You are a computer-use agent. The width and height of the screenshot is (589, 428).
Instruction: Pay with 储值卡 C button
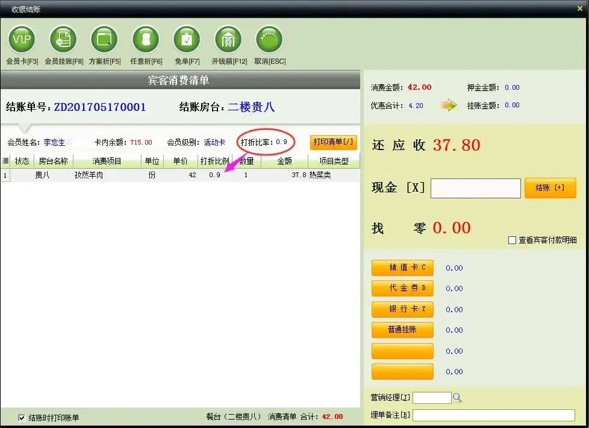[x=402, y=268]
